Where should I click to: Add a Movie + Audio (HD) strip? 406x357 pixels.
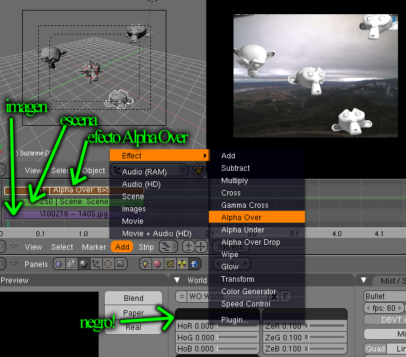coord(159,233)
